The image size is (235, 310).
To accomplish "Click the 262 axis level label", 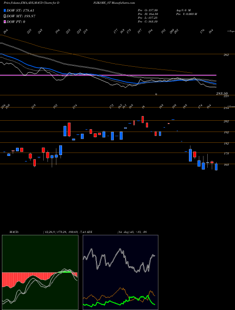I will pyautogui.click(x=226, y=55).
